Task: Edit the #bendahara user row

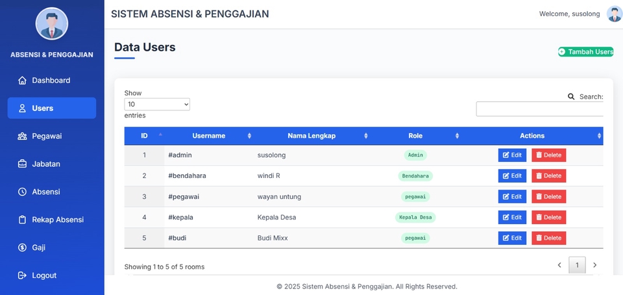Action: 512,176
